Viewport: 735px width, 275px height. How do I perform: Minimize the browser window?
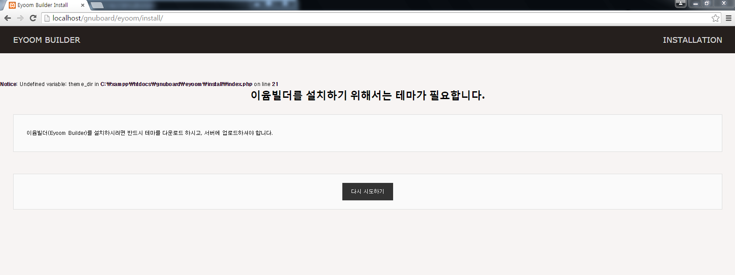click(695, 3)
